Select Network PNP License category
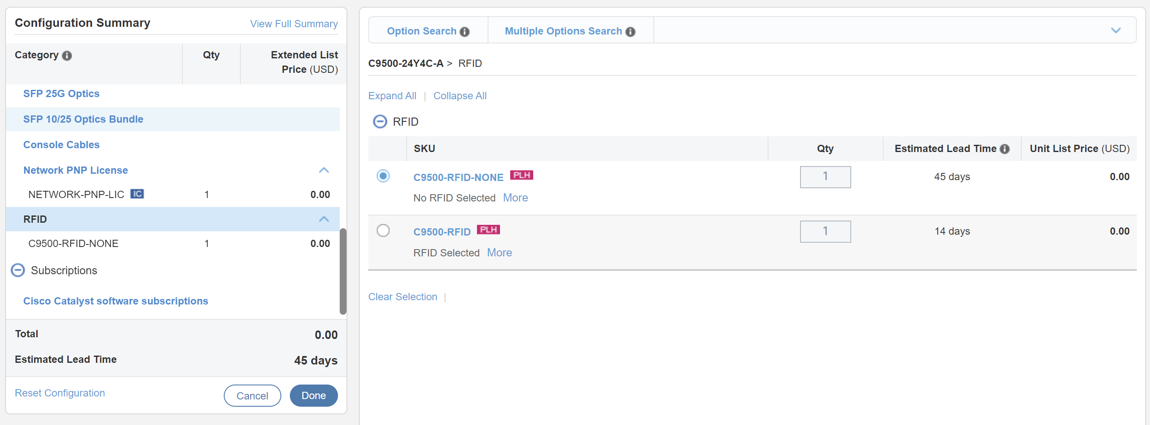 [x=75, y=170]
